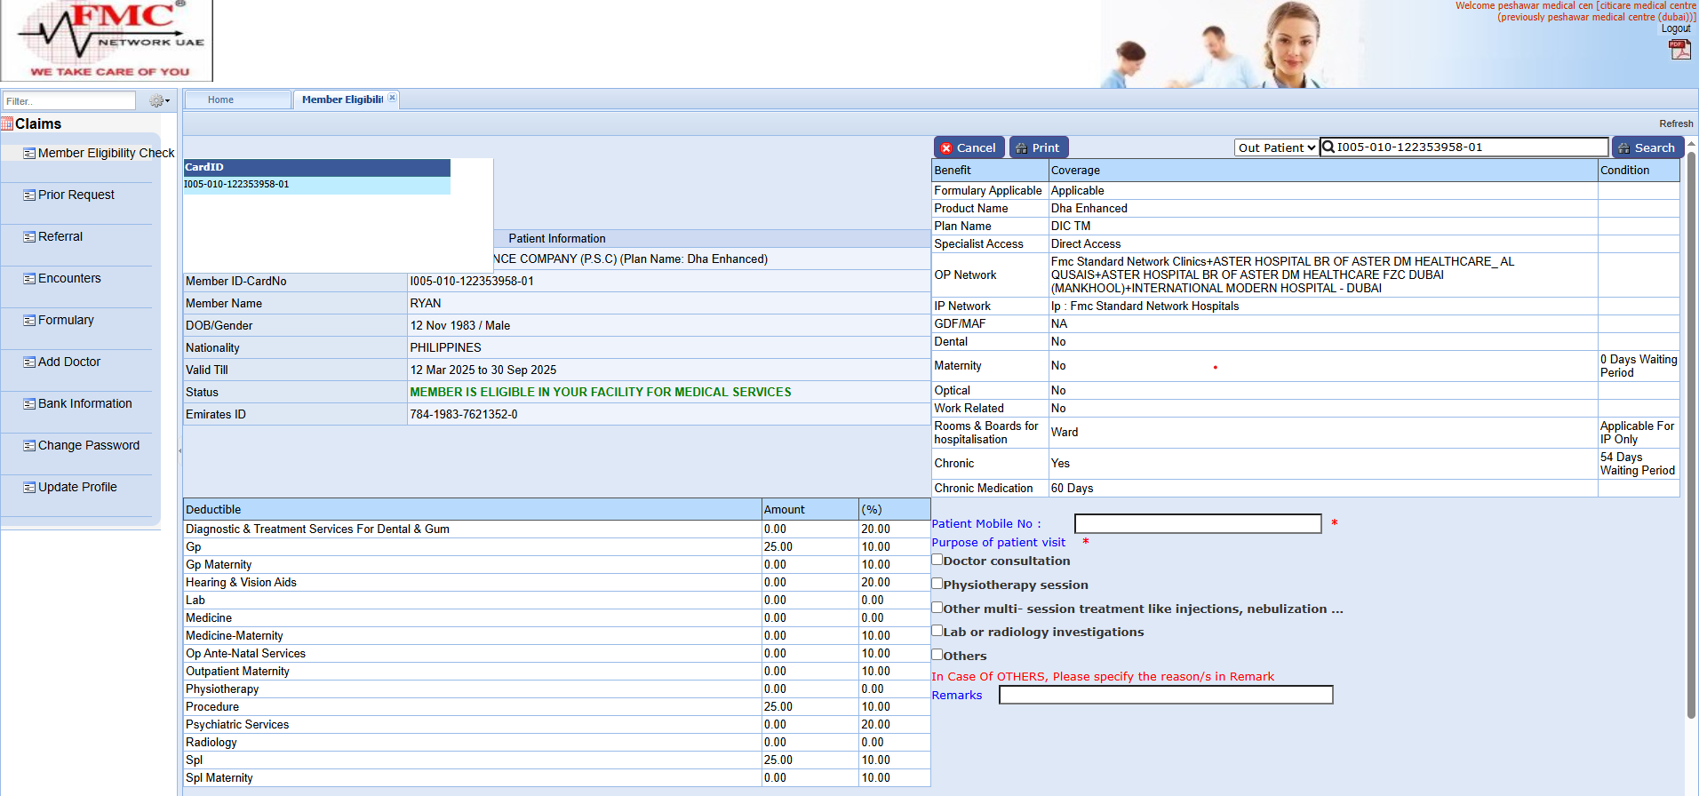Click the Logout link
Screen dimensions: 1699x796
(1676, 28)
